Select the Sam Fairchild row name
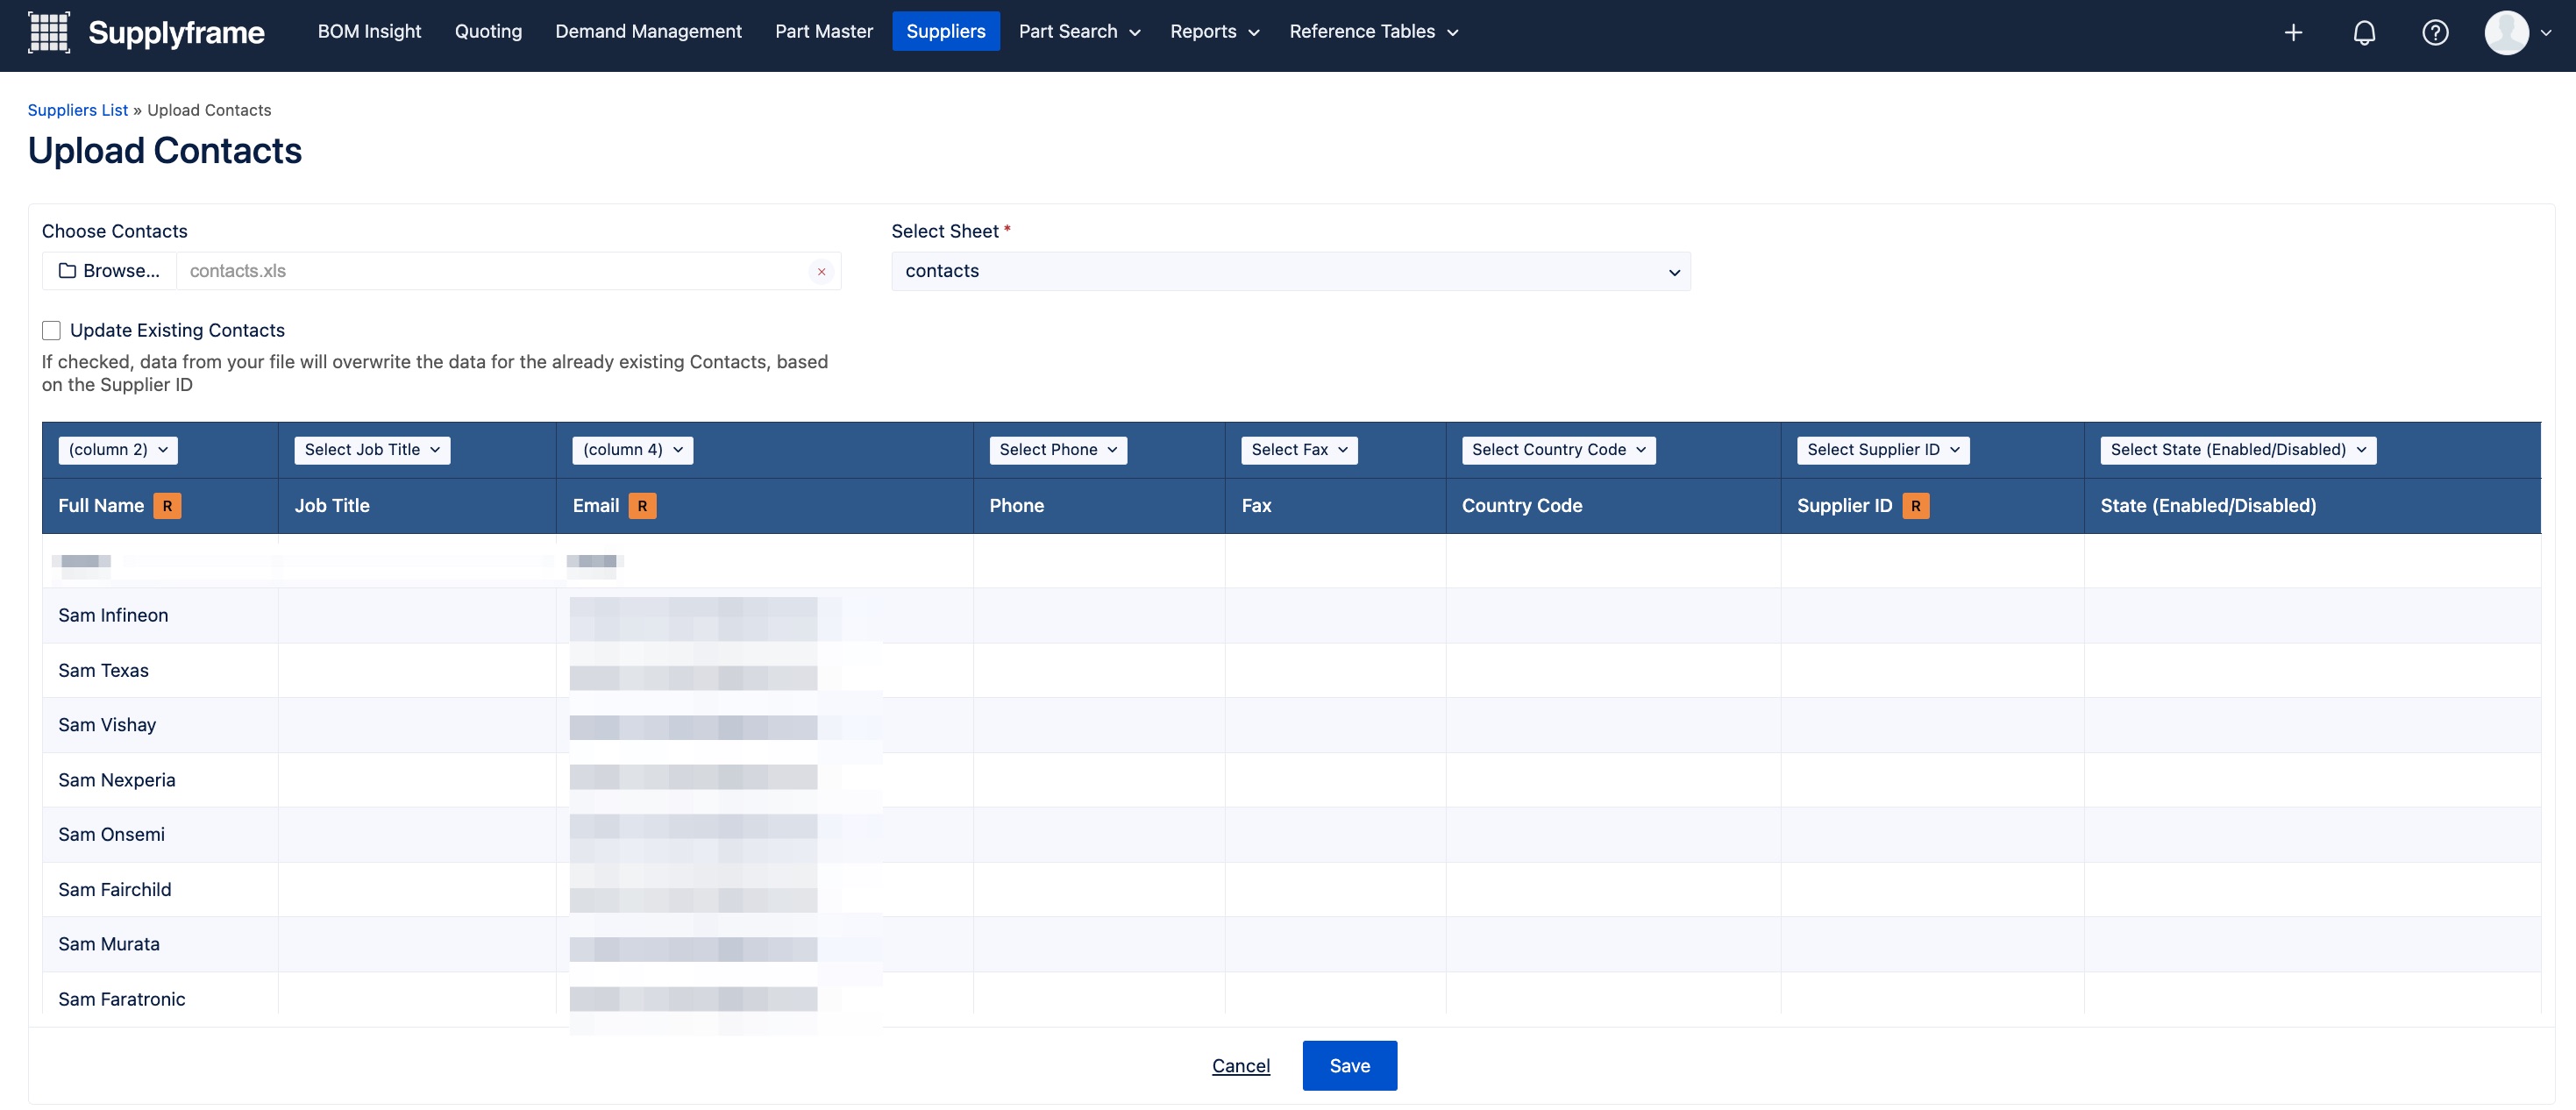Viewport: 2576px width, 1110px height. pyautogui.click(x=115, y=890)
